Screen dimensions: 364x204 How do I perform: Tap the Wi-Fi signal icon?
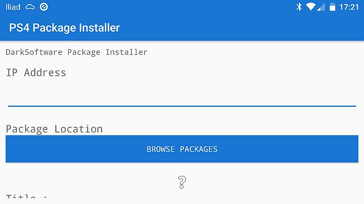click(x=311, y=7)
